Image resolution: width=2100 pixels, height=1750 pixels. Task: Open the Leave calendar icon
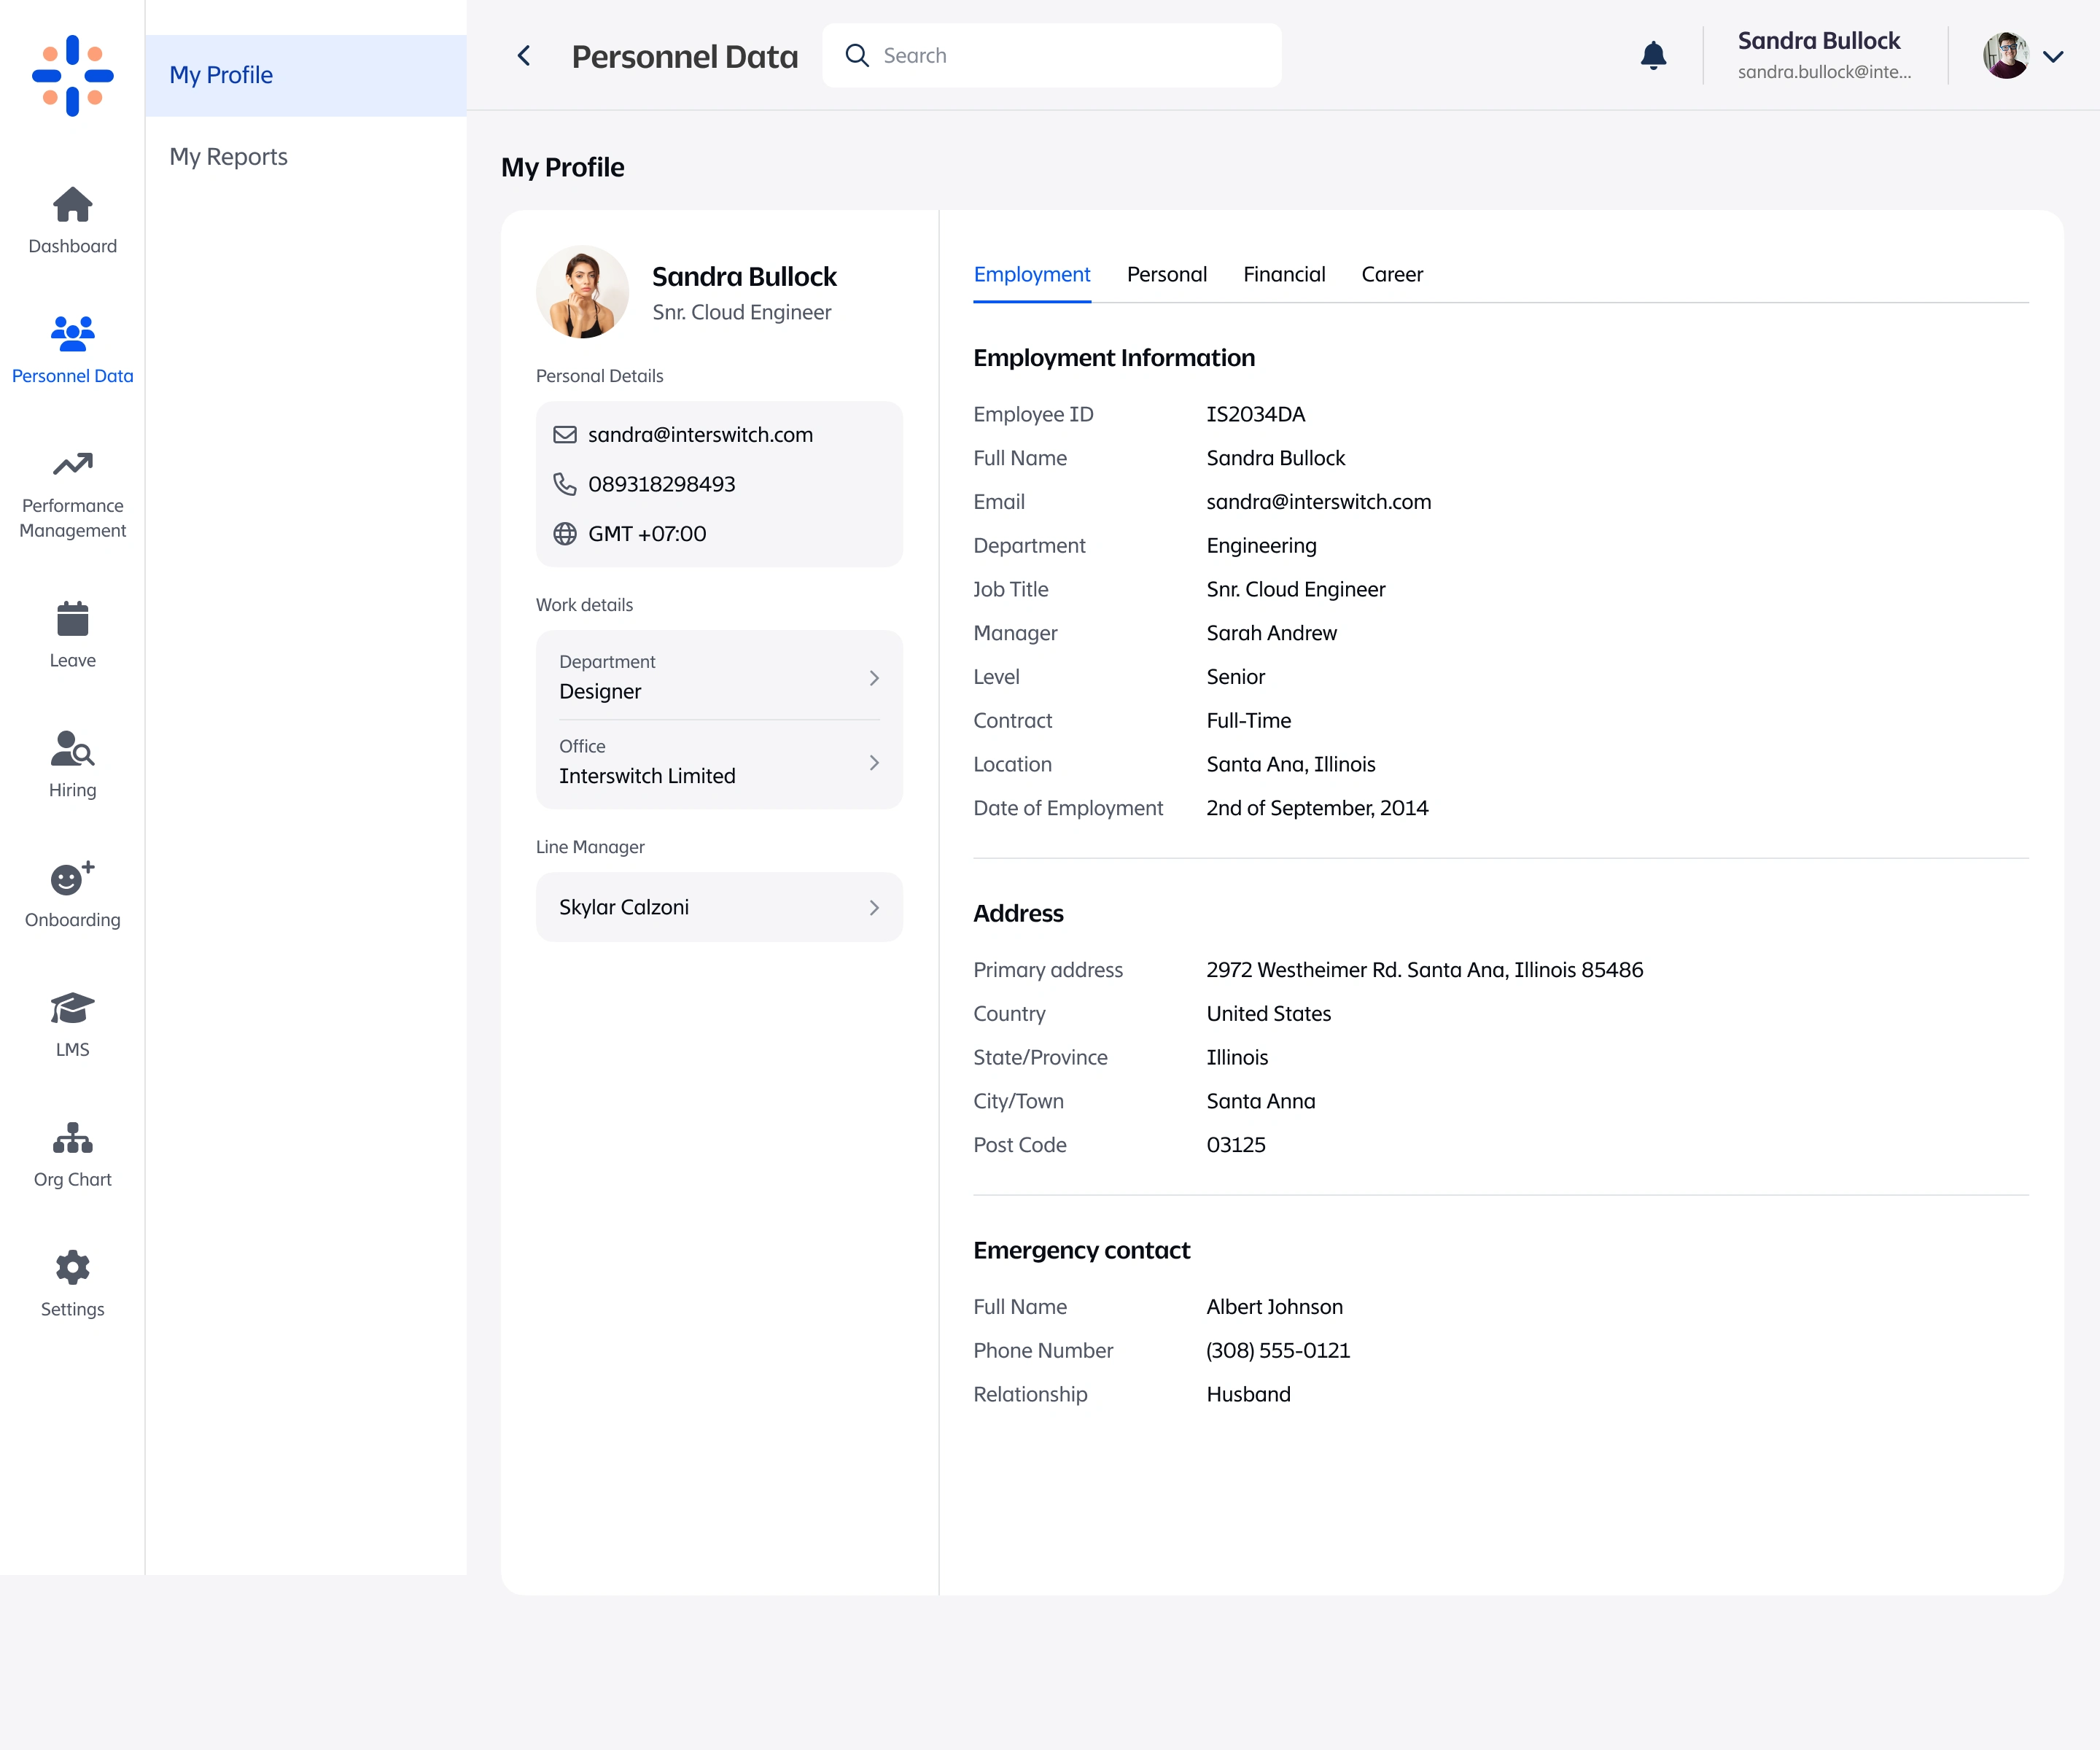coord(72,619)
